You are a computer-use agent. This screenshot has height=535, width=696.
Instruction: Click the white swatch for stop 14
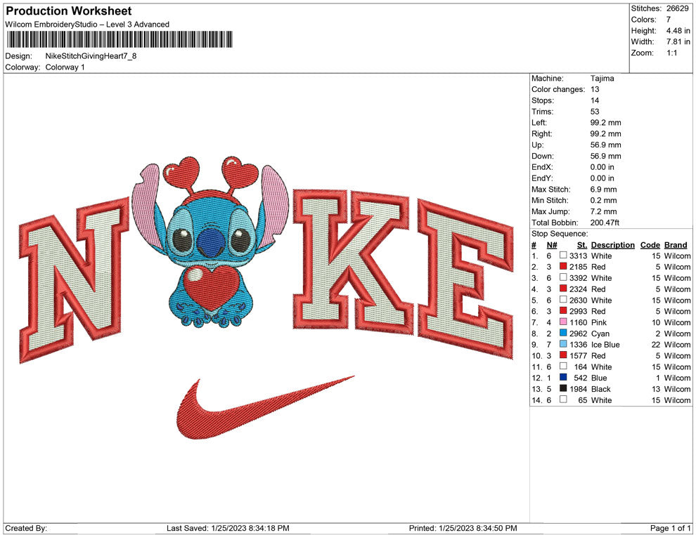563,399
